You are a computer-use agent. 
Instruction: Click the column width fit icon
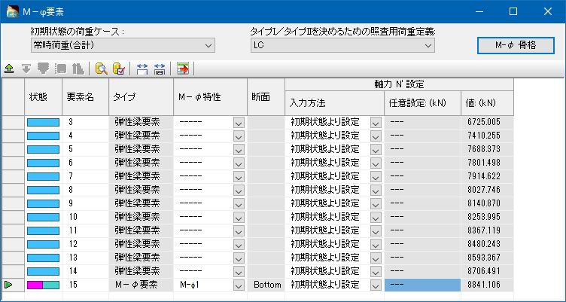[x=142, y=69]
